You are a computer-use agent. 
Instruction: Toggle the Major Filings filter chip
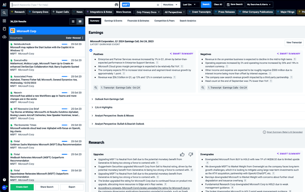(x=286, y=12)
